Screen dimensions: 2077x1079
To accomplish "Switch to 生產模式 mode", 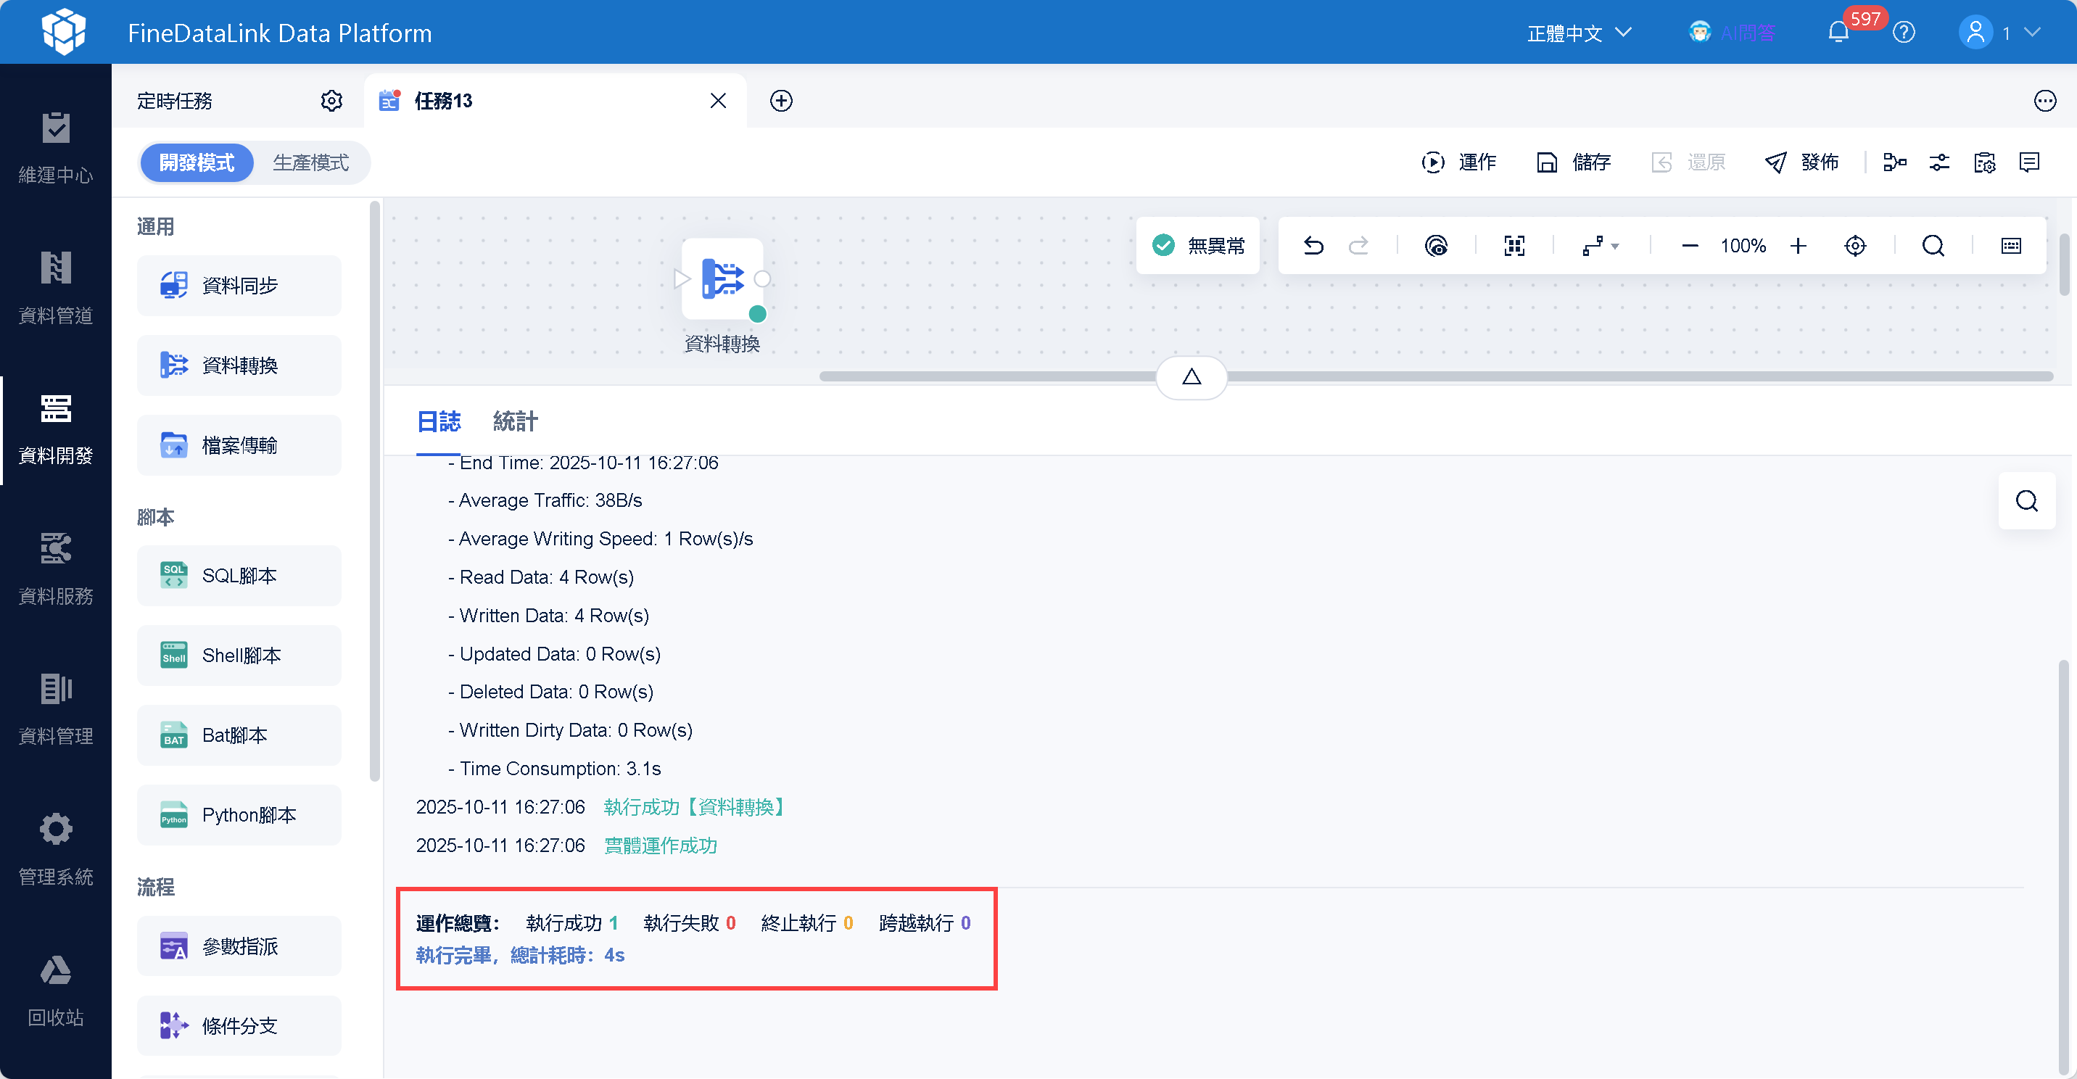I will tap(310, 162).
